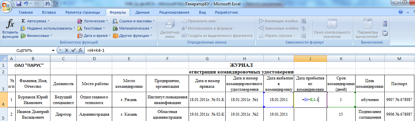Click error checking icon beside Зависимые ячейки
This screenshot has height=121, width=415.
(x=303, y=28)
